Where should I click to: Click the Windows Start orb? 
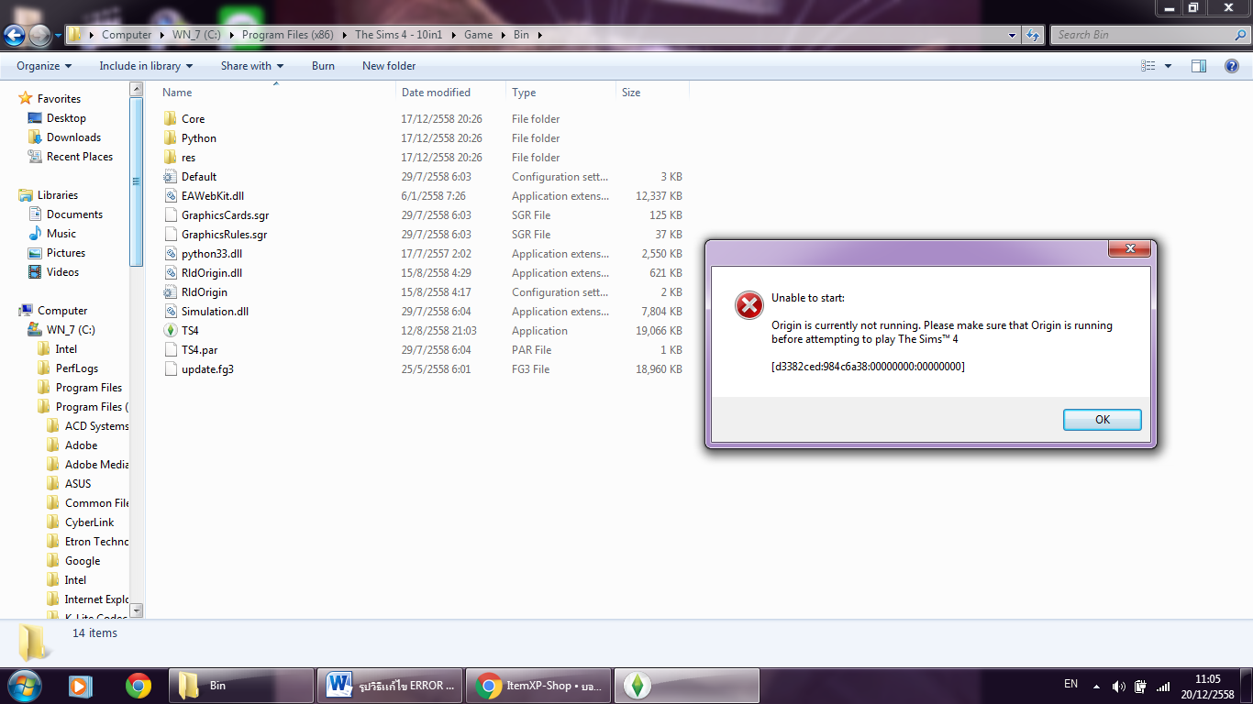[x=24, y=686]
